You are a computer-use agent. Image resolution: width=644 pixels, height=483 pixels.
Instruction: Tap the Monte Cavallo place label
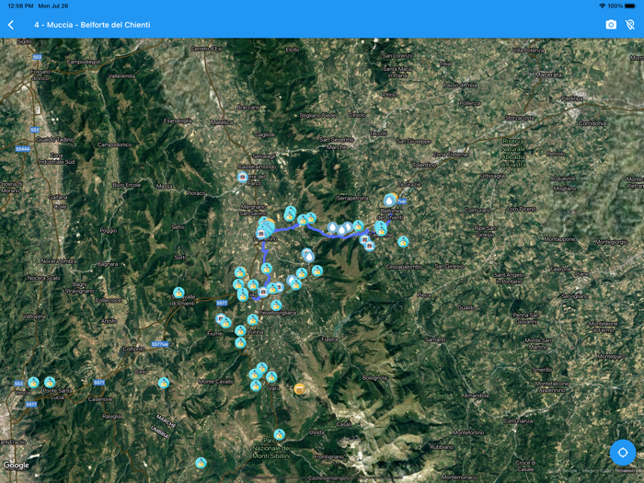tap(217, 381)
